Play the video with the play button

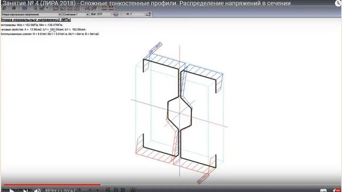click(12, 191)
